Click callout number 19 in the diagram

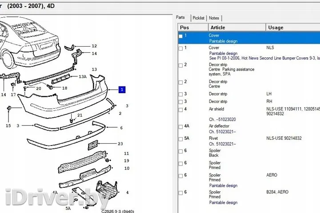[127, 161]
